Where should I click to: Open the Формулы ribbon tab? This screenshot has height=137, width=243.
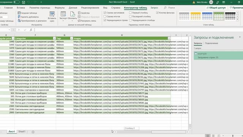coord(60,8)
